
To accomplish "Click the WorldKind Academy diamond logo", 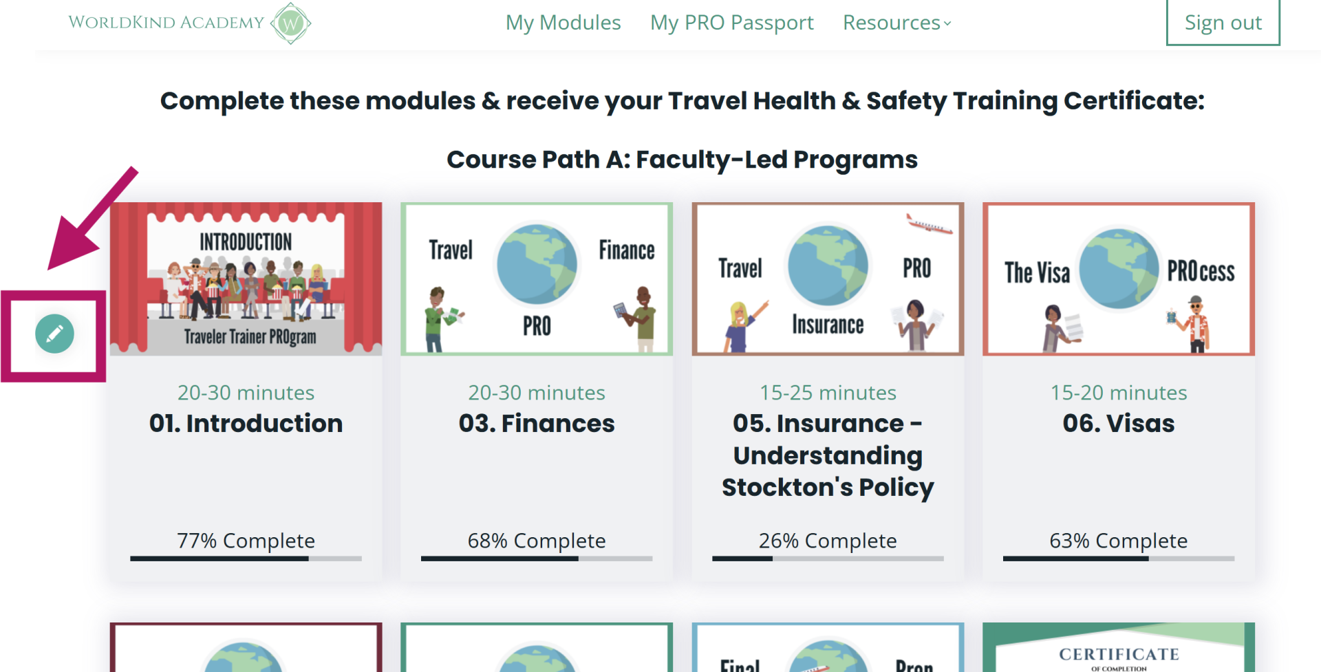I will pos(291,23).
